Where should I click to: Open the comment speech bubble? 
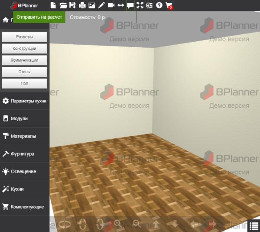pos(130,6)
